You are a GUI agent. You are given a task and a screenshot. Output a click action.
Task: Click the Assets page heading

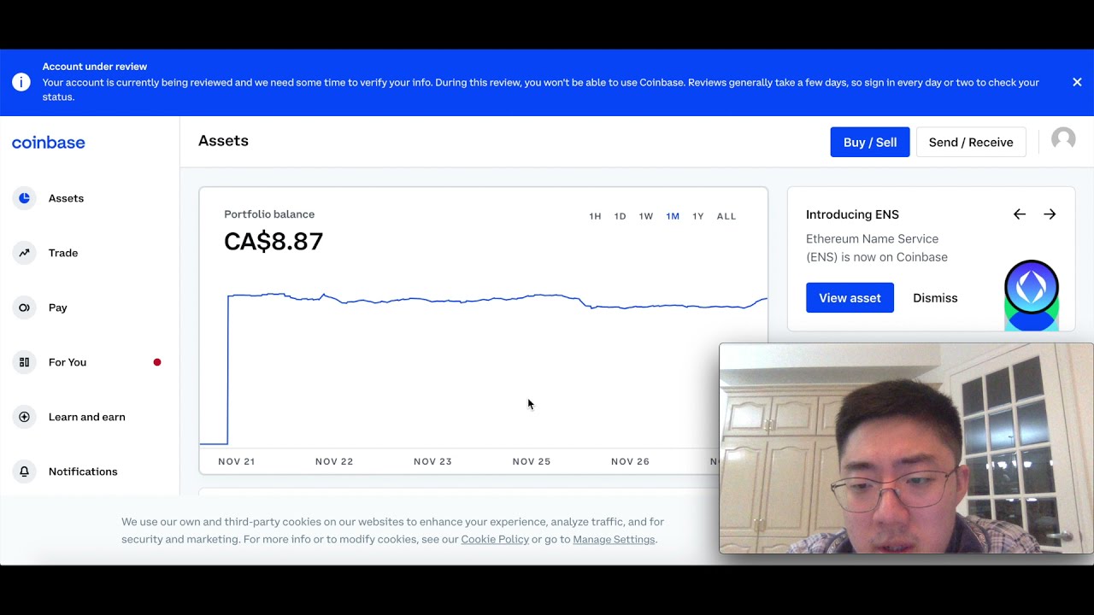pos(223,141)
